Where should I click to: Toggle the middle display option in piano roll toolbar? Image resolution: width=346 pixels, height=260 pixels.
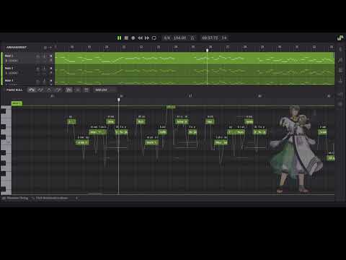[x=78, y=90]
